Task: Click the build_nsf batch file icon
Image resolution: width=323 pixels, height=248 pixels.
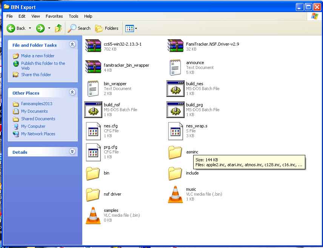Action: coord(93,109)
